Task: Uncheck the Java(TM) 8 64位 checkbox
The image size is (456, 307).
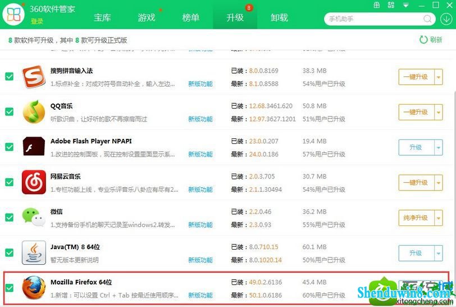Action: (x=10, y=252)
